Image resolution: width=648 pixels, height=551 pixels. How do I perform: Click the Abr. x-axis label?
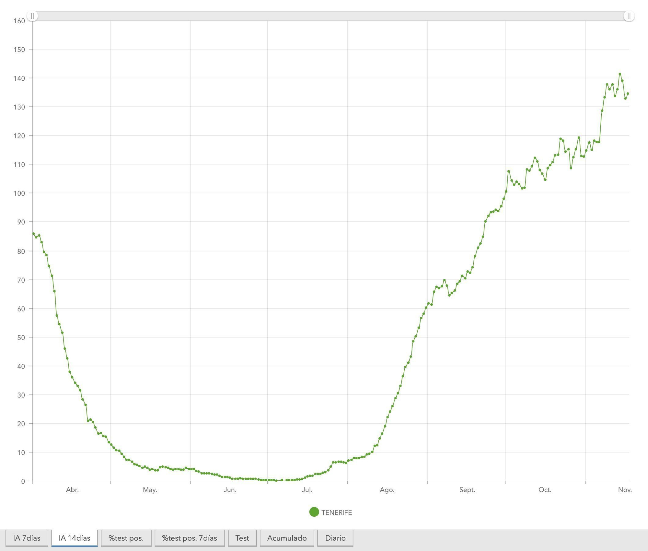pos(72,490)
